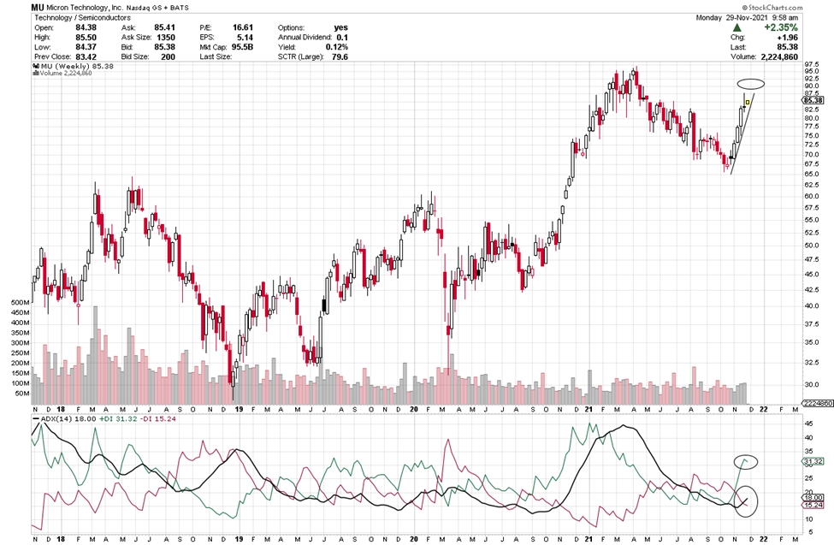Click the Yield value 0.12%

tap(337, 47)
